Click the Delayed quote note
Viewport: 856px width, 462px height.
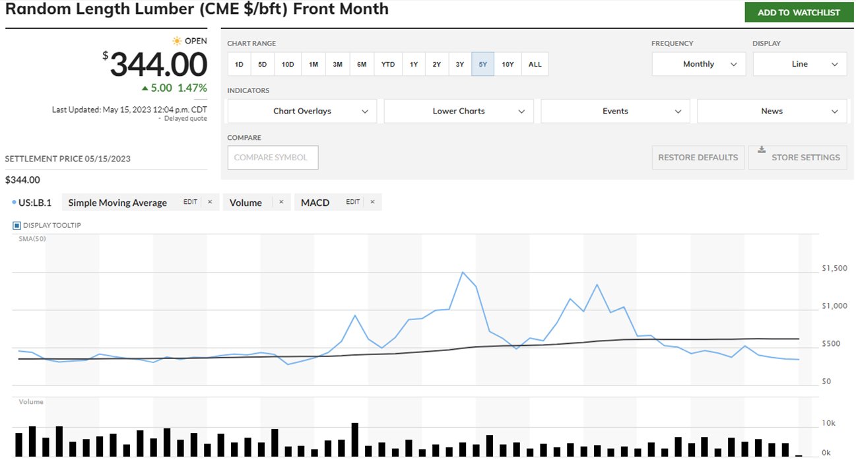point(185,119)
